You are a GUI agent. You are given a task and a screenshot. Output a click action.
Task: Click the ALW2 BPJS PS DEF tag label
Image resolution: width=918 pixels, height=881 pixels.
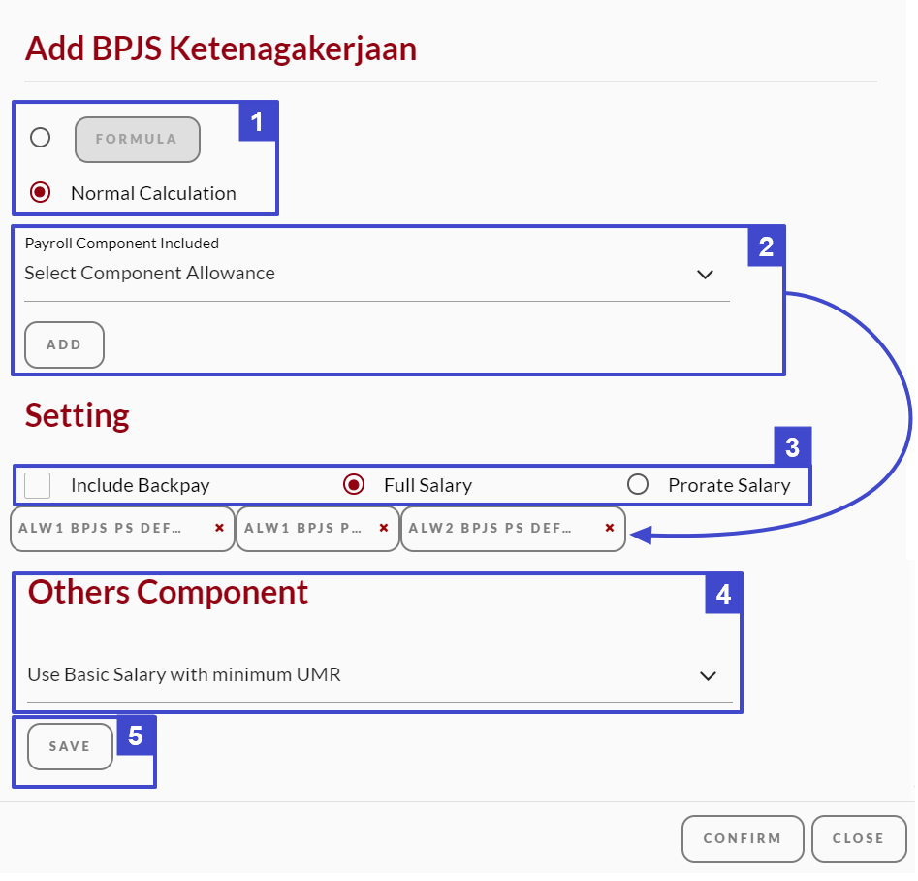click(x=490, y=528)
